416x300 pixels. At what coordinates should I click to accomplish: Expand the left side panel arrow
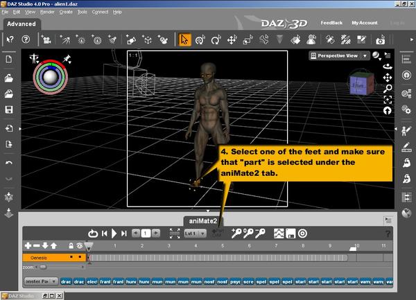[20, 129]
